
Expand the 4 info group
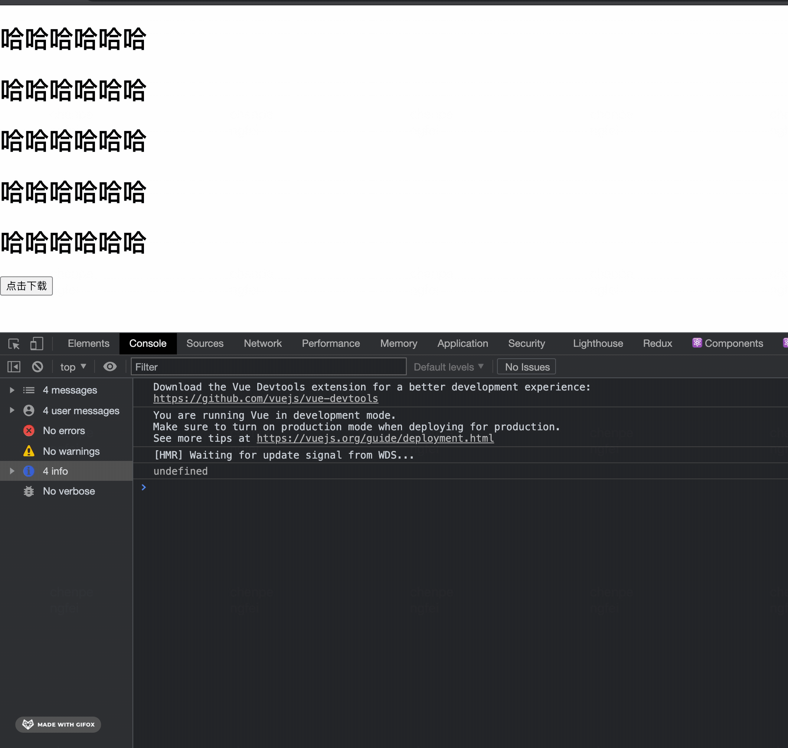click(x=11, y=471)
